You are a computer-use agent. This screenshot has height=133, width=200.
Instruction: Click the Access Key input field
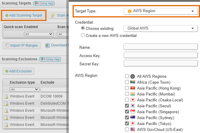click(160, 55)
